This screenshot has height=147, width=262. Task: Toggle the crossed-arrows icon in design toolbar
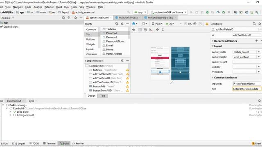157,30
